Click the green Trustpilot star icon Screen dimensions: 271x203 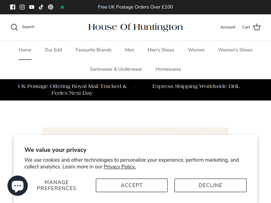coord(63,7)
